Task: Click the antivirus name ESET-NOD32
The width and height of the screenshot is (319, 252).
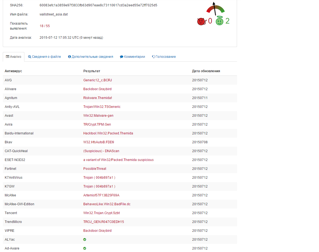Action: pyautogui.click(x=15, y=160)
